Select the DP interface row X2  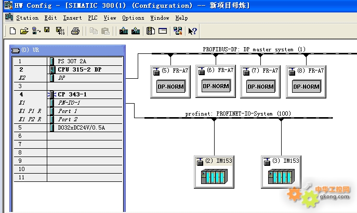(68, 78)
